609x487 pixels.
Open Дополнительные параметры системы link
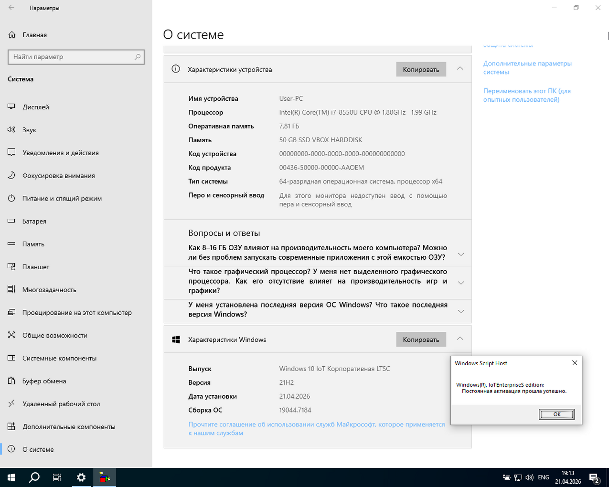(x=527, y=68)
